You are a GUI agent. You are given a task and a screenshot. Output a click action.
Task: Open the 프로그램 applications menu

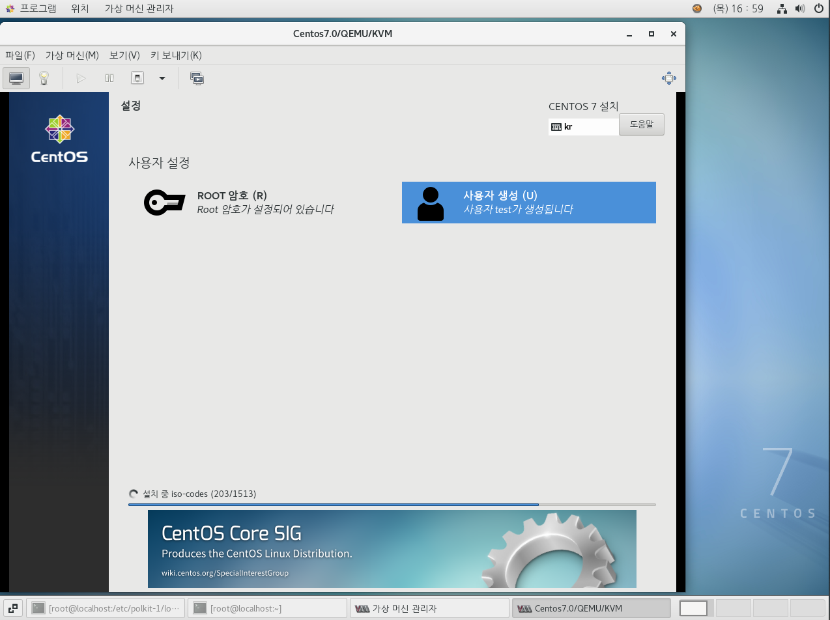click(x=30, y=8)
